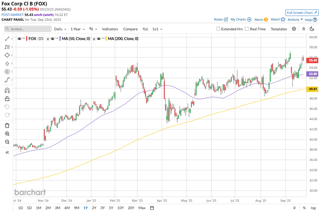
Task: Click the Notes link
Action: point(219,19)
